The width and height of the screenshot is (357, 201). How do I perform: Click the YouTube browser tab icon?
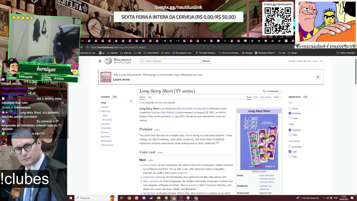coord(82,41)
